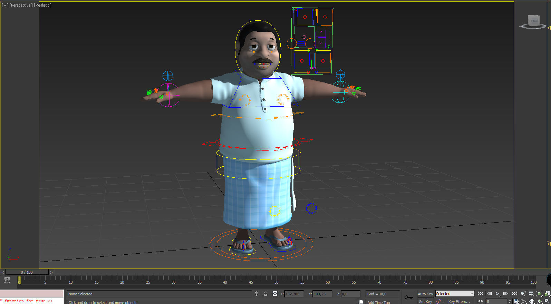Viewport: 551px width, 304px height.
Task: Toggle Isolate Selection lightbulb icon
Action: pos(257,294)
